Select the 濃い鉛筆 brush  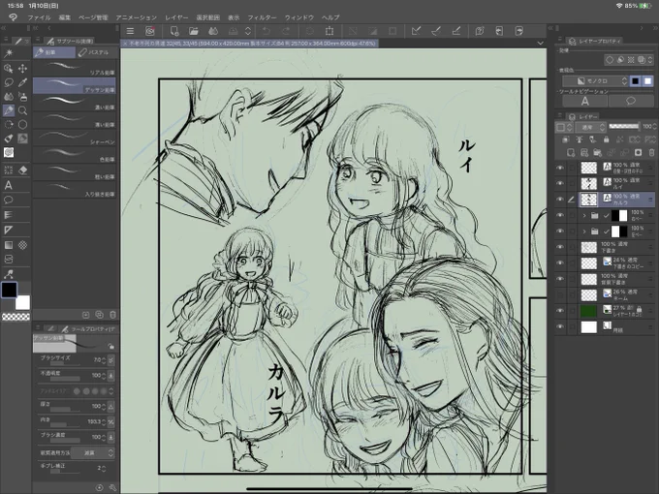75,103
